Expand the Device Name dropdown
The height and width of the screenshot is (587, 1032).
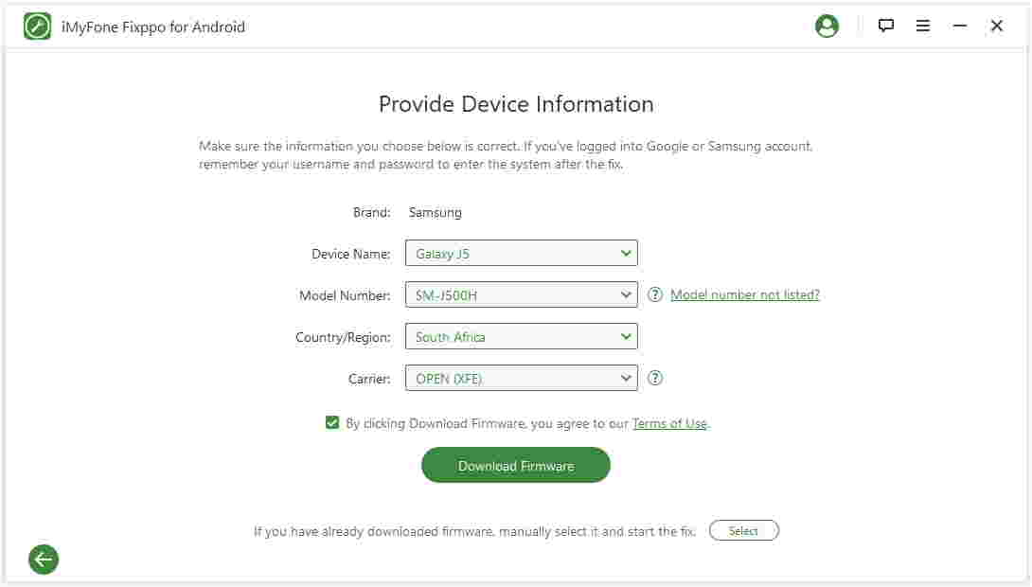pyautogui.click(x=522, y=254)
